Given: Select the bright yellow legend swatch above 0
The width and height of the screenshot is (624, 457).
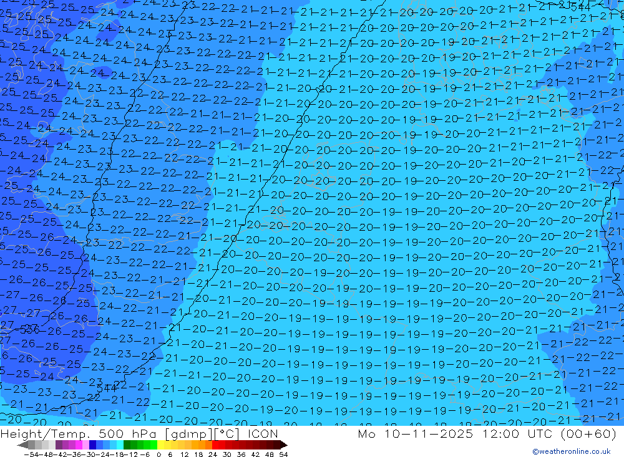Looking at the screenshot, I should coord(160,445).
